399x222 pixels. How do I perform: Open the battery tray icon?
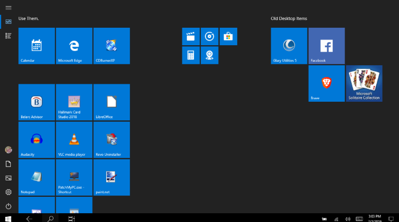324,219
